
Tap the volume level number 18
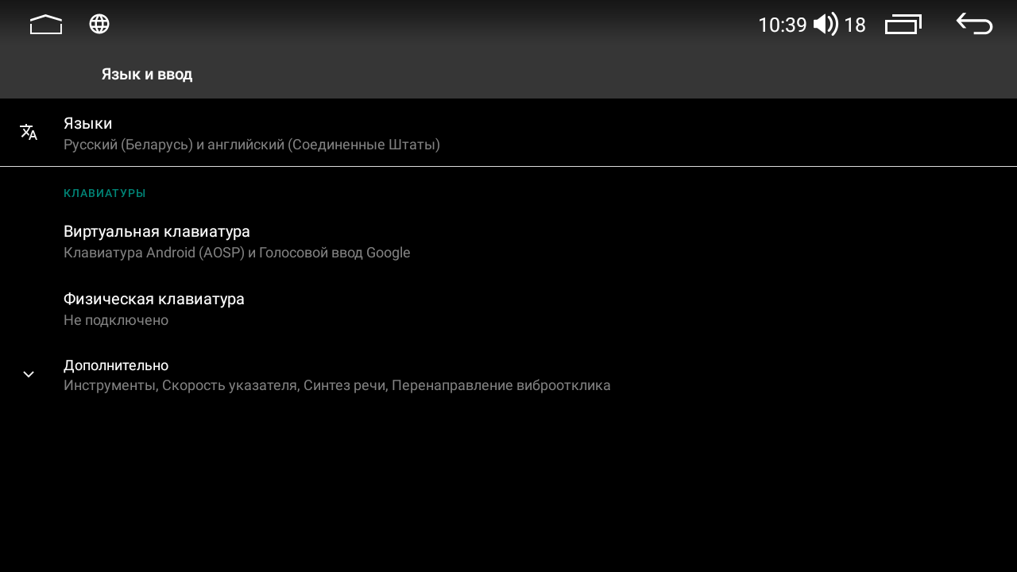[854, 25]
